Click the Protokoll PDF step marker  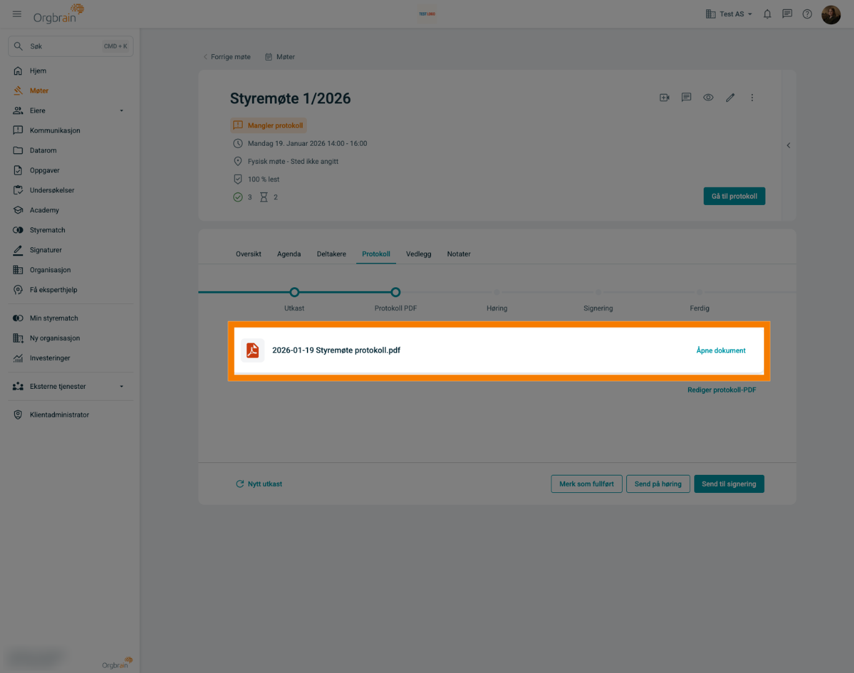pos(395,292)
